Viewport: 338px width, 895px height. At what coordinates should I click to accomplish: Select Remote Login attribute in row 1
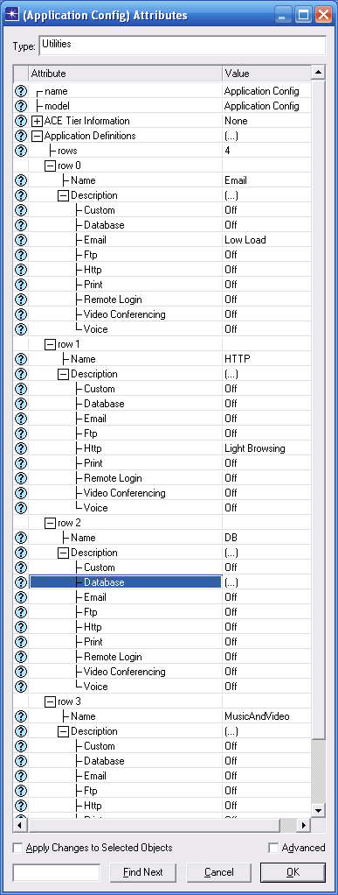point(113,478)
